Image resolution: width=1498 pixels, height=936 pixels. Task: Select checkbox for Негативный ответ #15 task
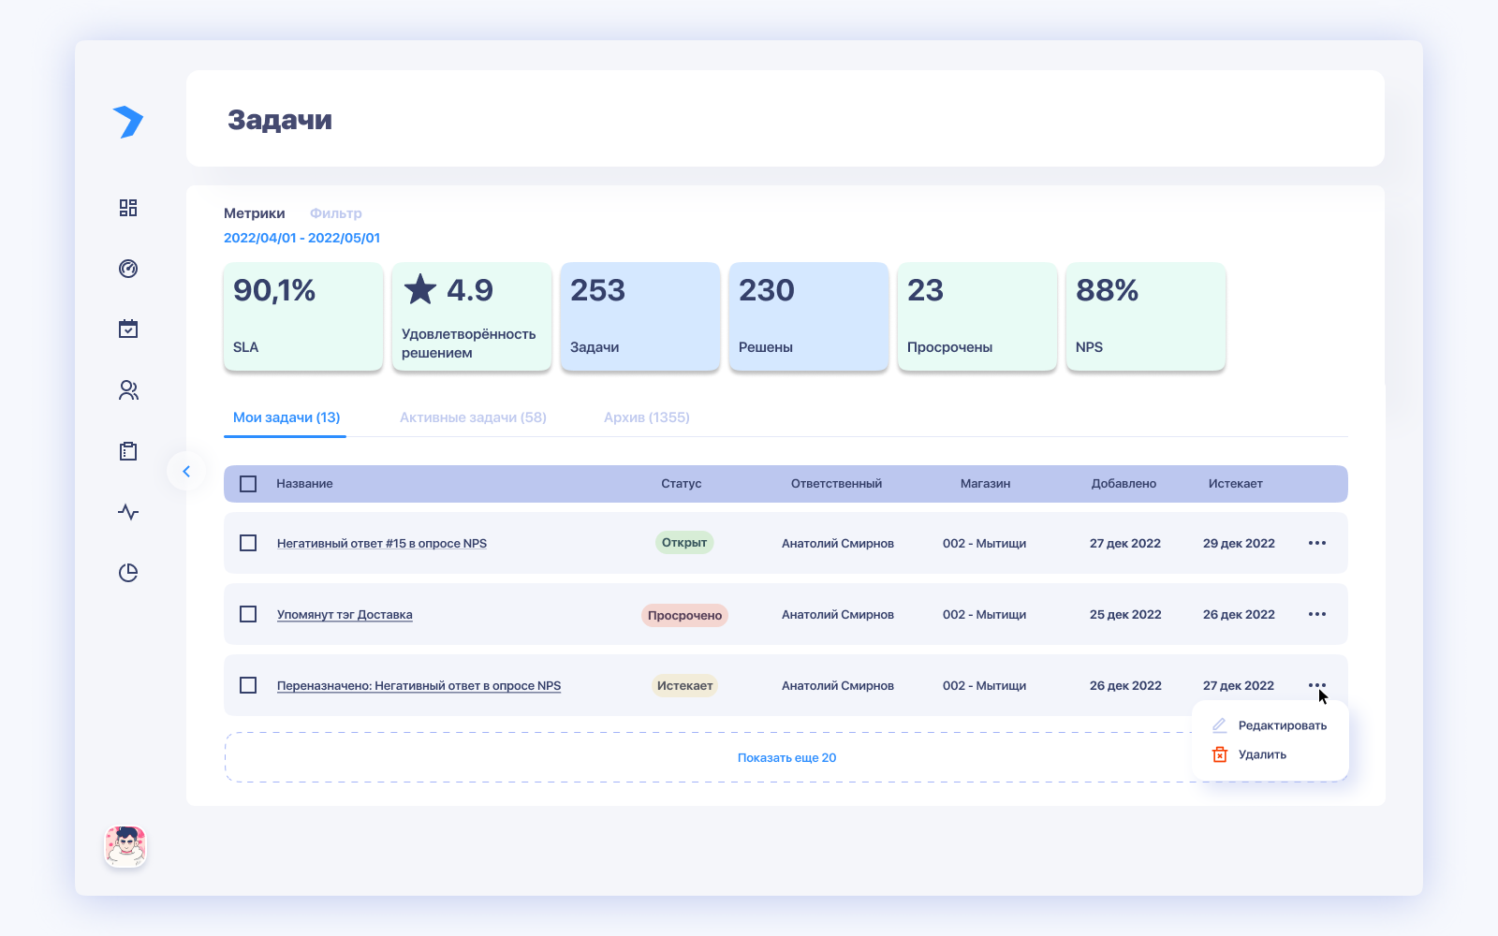248,543
